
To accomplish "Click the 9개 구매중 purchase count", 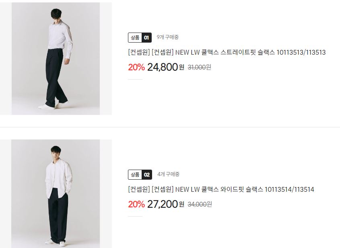I will [x=168, y=37].
